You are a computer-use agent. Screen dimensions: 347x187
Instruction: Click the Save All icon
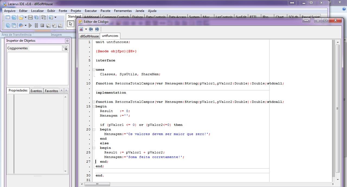click(x=36, y=17)
